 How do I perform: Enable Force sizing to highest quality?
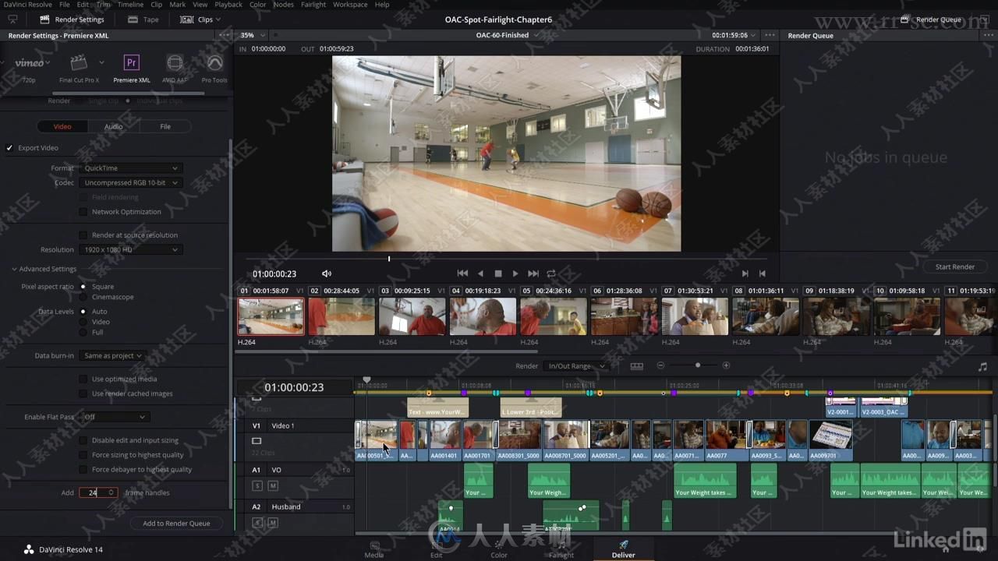[x=83, y=455]
